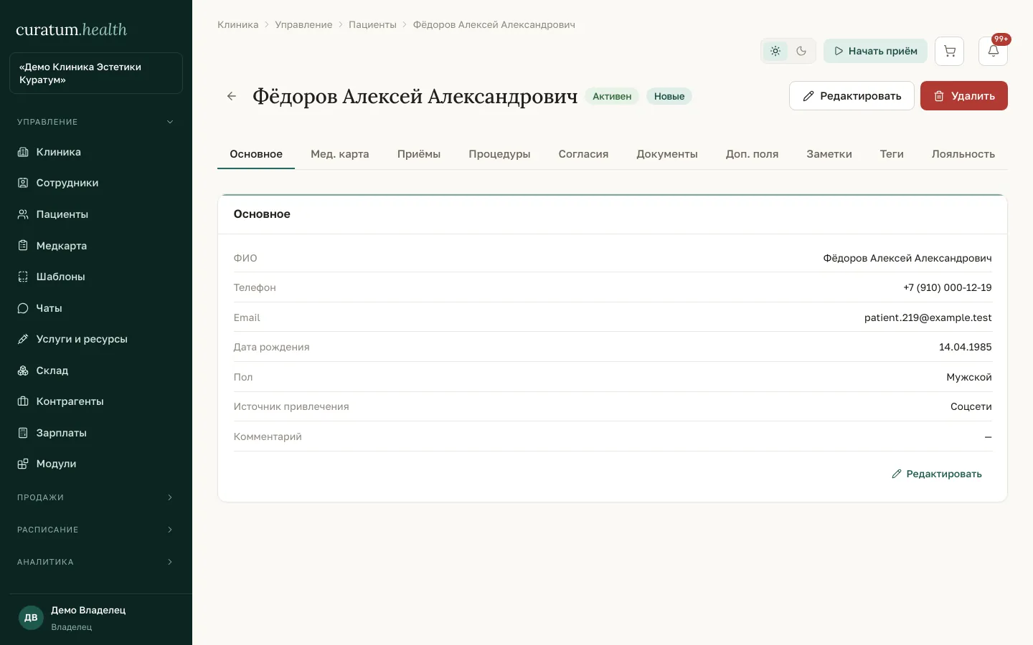The height and width of the screenshot is (645, 1033).
Task: Open Контрагенты via its sidebar icon
Action: click(23, 401)
